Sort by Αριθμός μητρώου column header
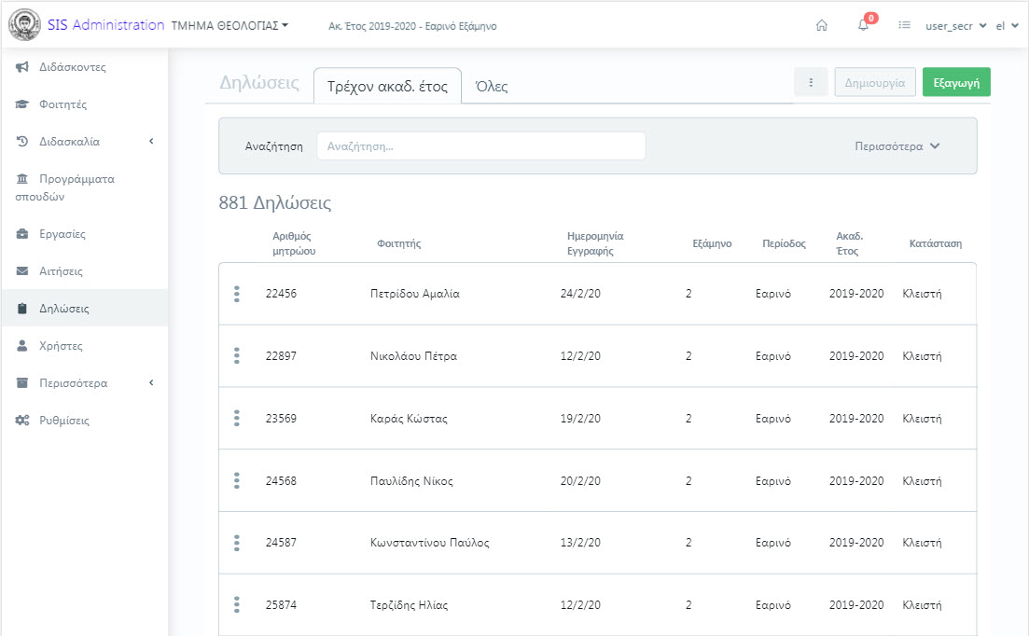 pos(294,243)
